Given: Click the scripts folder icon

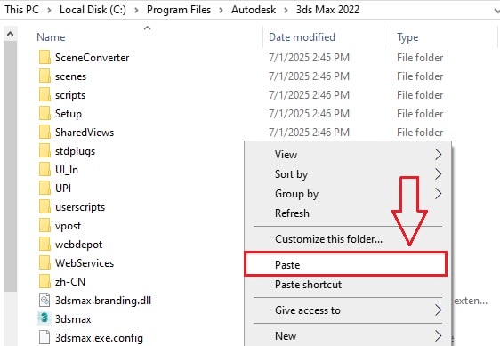Looking at the screenshot, I should (44, 95).
